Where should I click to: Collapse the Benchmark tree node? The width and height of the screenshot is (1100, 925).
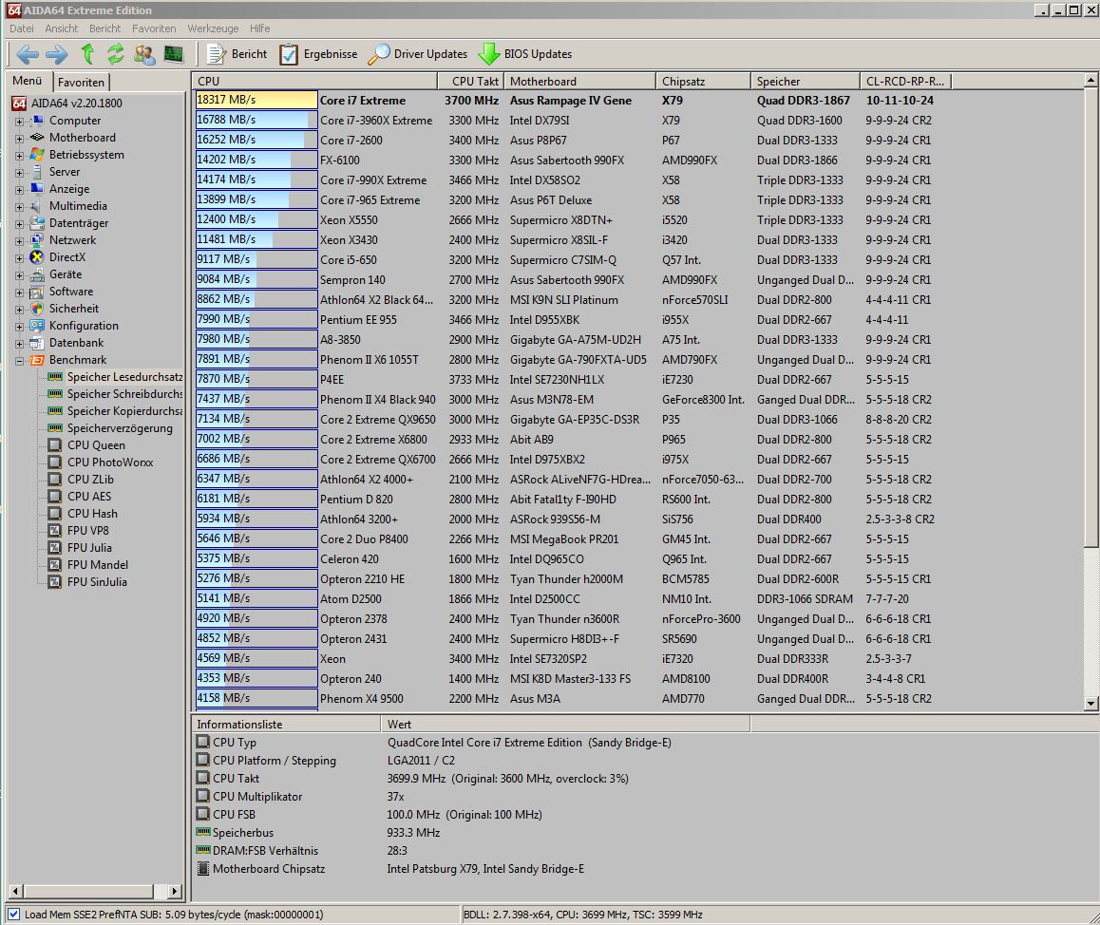click(x=20, y=361)
